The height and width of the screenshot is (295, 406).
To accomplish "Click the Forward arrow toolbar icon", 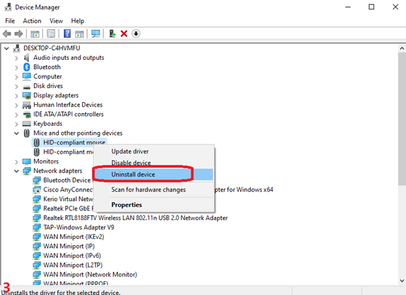I will pyautogui.click(x=19, y=34).
